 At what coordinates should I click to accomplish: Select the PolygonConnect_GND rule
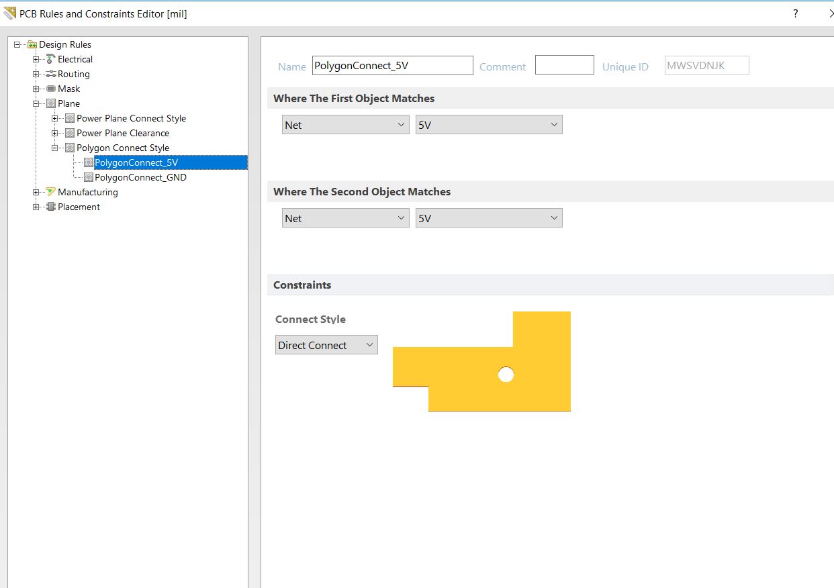click(140, 177)
